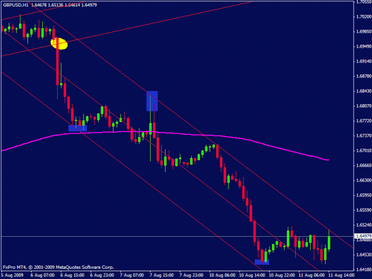Click the 1.64614 low value in header
Screen dimensions: 372x279
[72, 5]
